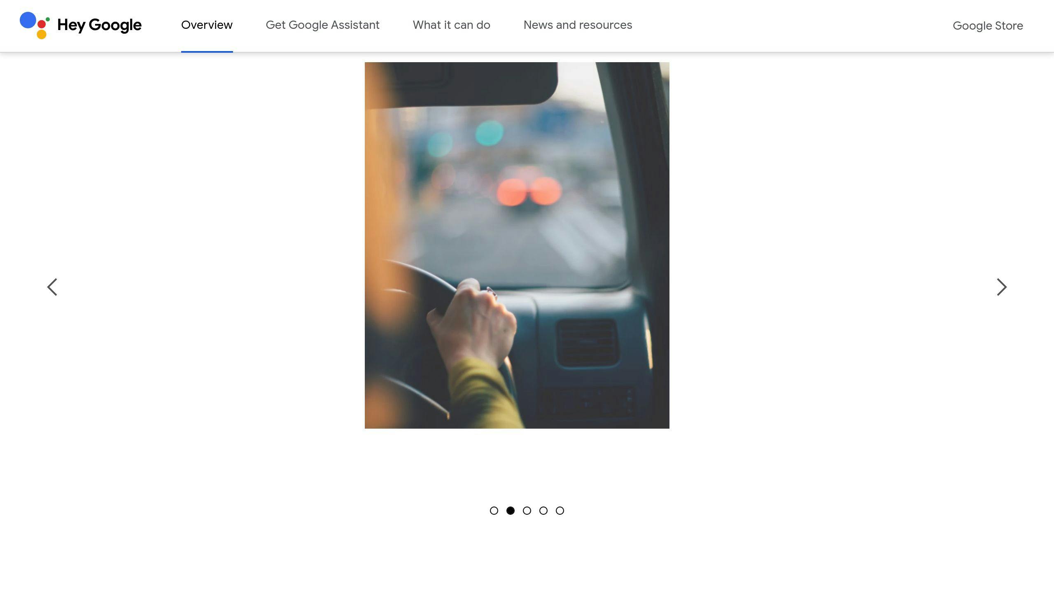Image resolution: width=1054 pixels, height=593 pixels.
Task: Select first carousel dot indicator
Action: (x=494, y=511)
